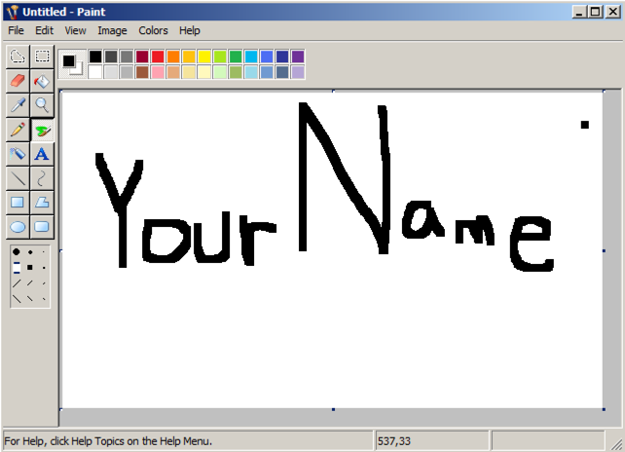Pick the lime green color swatch
The height and width of the screenshot is (452, 625).
pyautogui.click(x=220, y=56)
